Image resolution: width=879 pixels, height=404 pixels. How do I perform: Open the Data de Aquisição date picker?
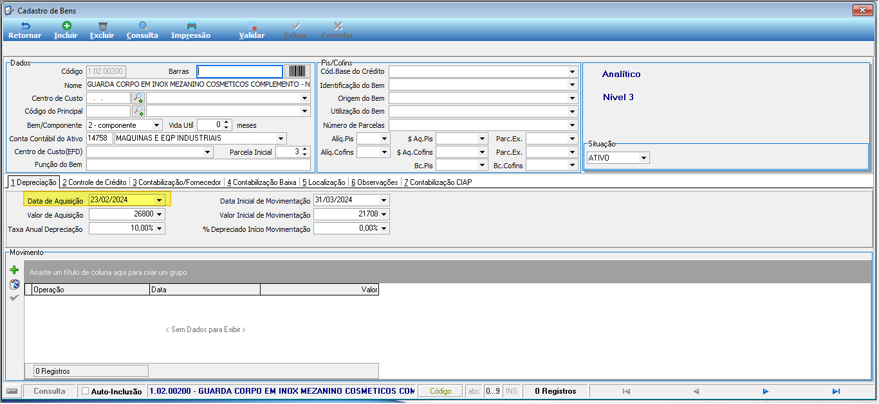[160, 200]
